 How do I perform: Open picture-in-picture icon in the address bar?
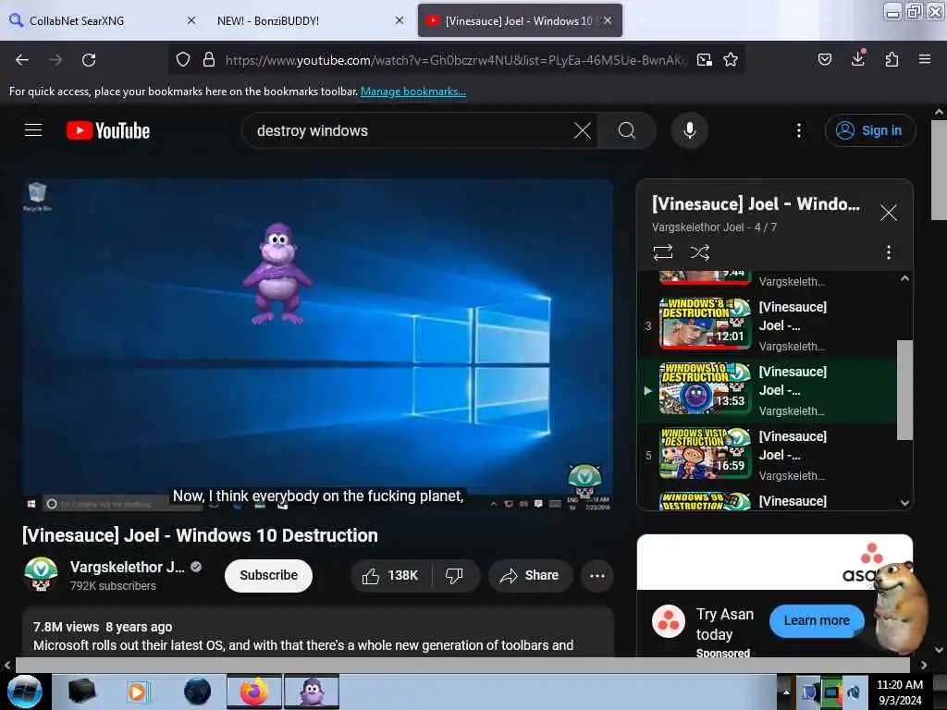(704, 60)
